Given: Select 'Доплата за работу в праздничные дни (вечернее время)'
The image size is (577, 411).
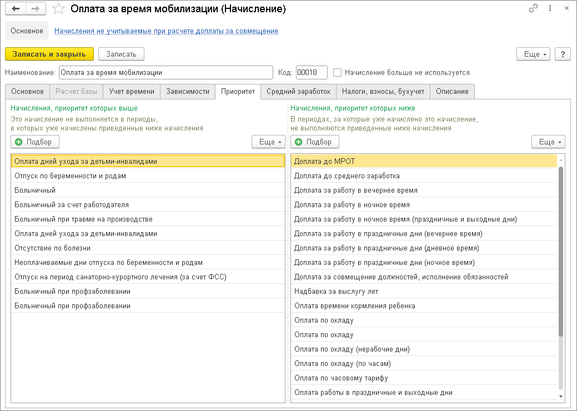Looking at the screenshot, I should (x=424, y=234).
